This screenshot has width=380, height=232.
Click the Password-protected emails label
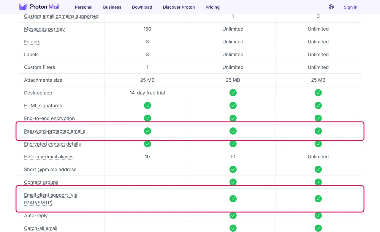[54, 131]
